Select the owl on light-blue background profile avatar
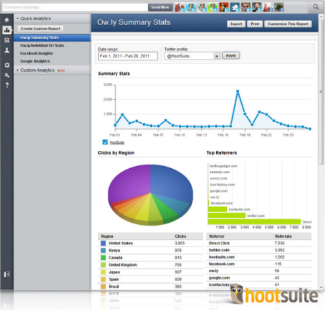325x310 pixels. [x=191, y=7]
